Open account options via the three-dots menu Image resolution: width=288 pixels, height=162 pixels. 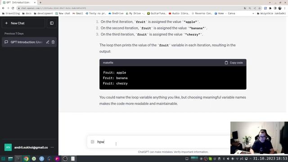[52, 147]
